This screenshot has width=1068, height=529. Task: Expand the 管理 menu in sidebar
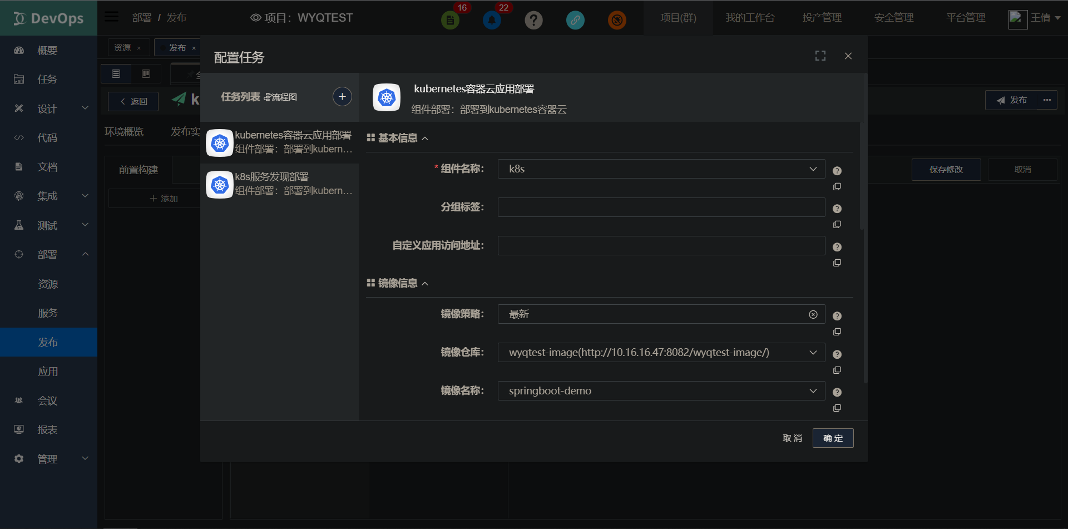point(47,458)
